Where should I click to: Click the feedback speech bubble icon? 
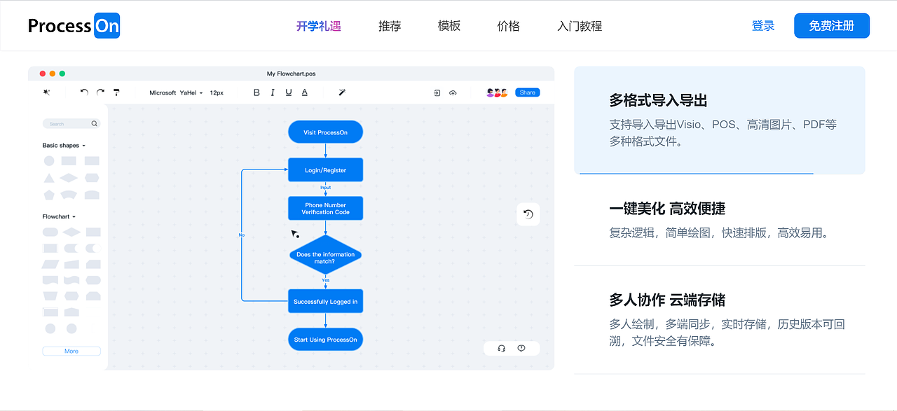(x=521, y=348)
